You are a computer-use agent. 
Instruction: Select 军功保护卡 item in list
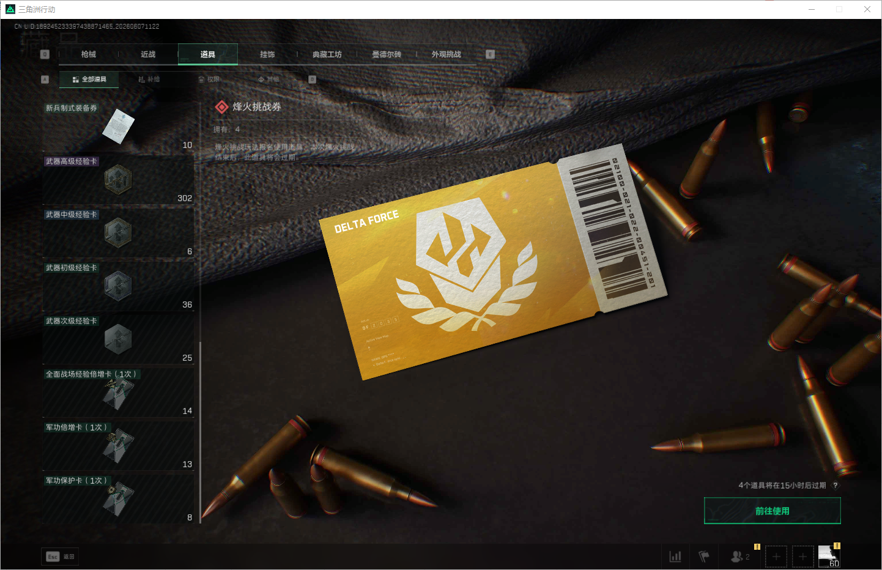pos(118,498)
